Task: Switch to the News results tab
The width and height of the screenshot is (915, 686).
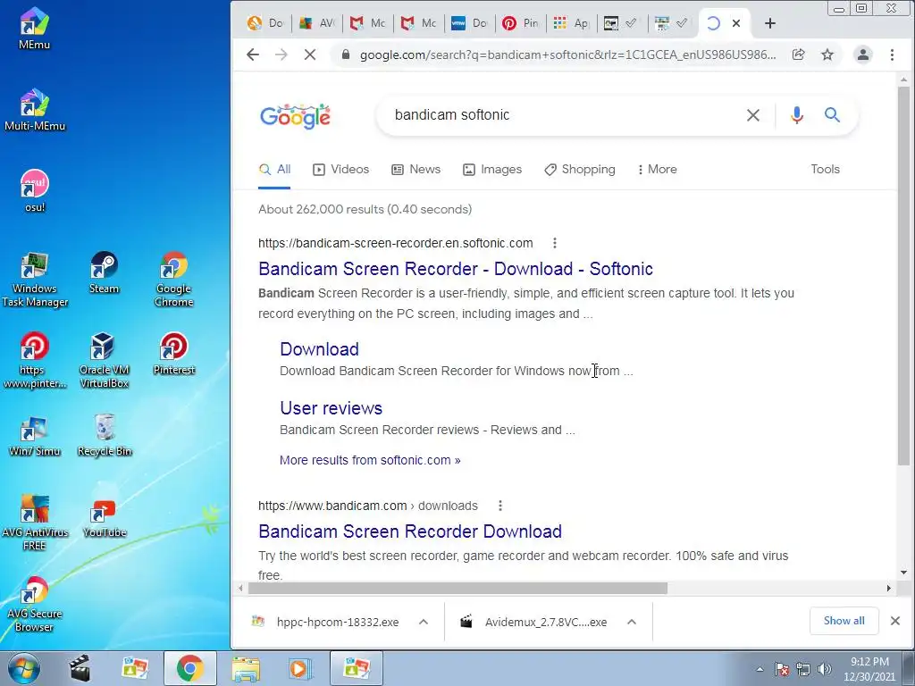Action: click(x=416, y=169)
